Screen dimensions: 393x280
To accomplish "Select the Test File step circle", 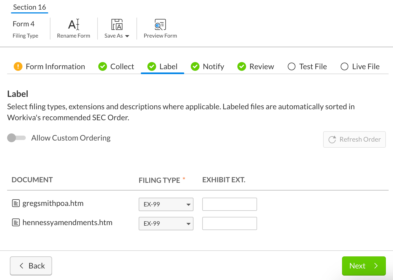I will coord(292,66).
